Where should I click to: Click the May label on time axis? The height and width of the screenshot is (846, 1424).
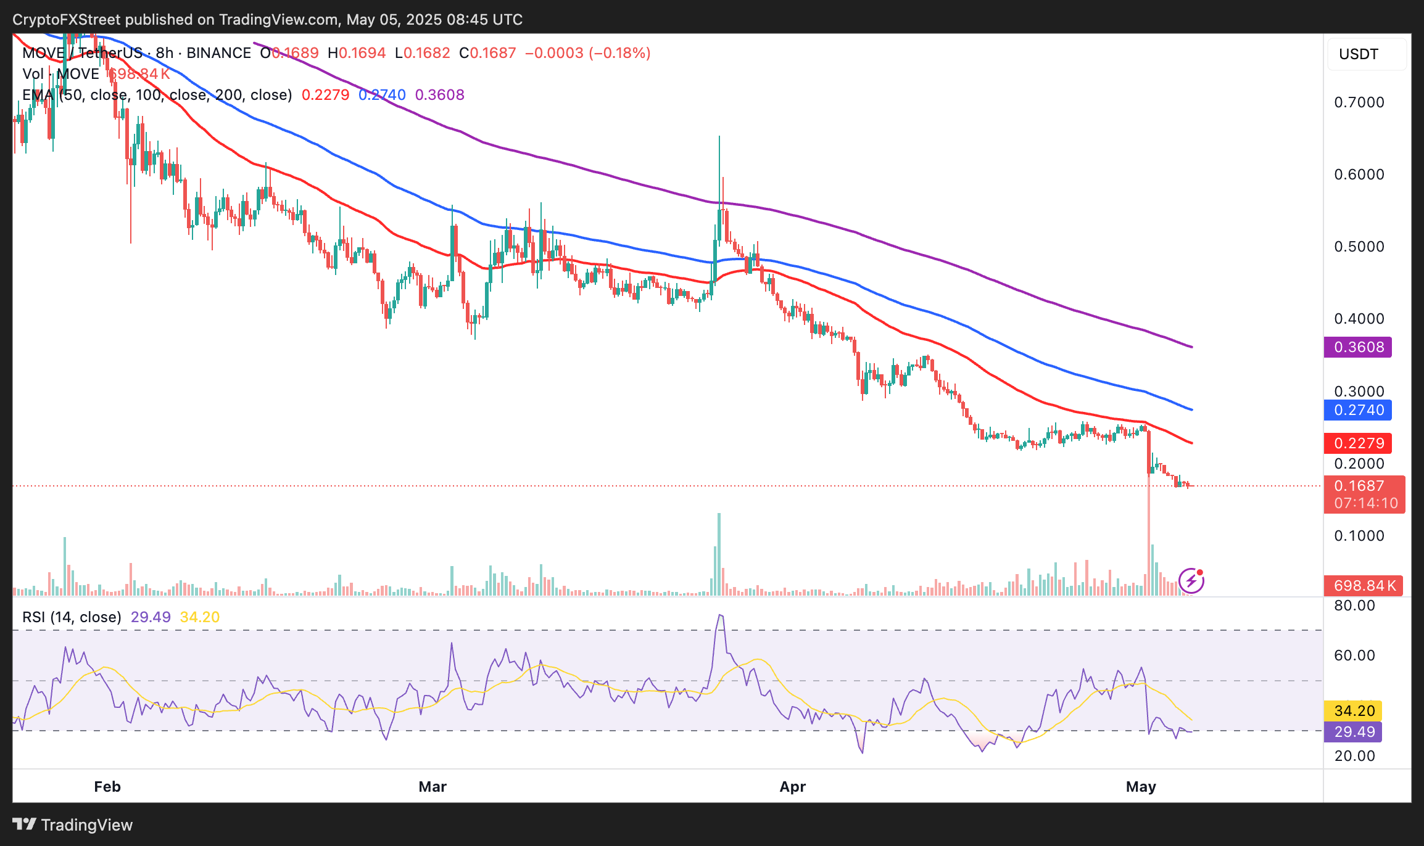point(1141,787)
